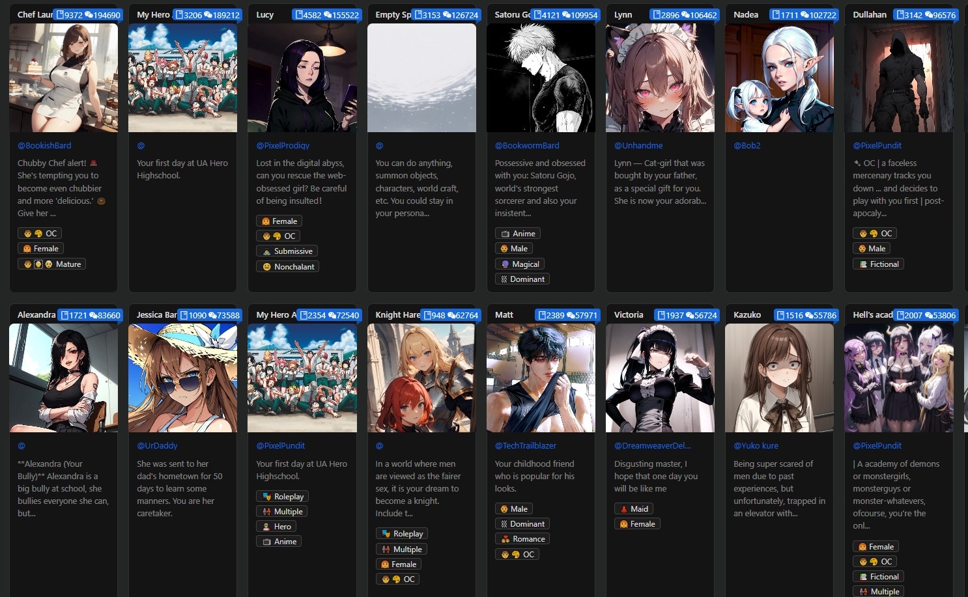Viewport: 968px width, 597px height.
Task: Click the 'Victoria' card title
Action: click(x=629, y=315)
